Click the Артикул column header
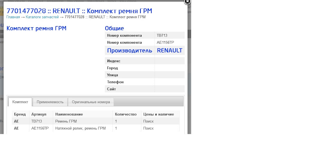This screenshot has height=152, width=332. point(39,114)
